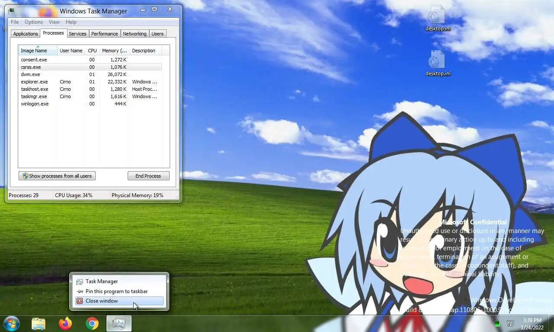
Task: Click the 26,072 K memory value
Action: point(117,74)
